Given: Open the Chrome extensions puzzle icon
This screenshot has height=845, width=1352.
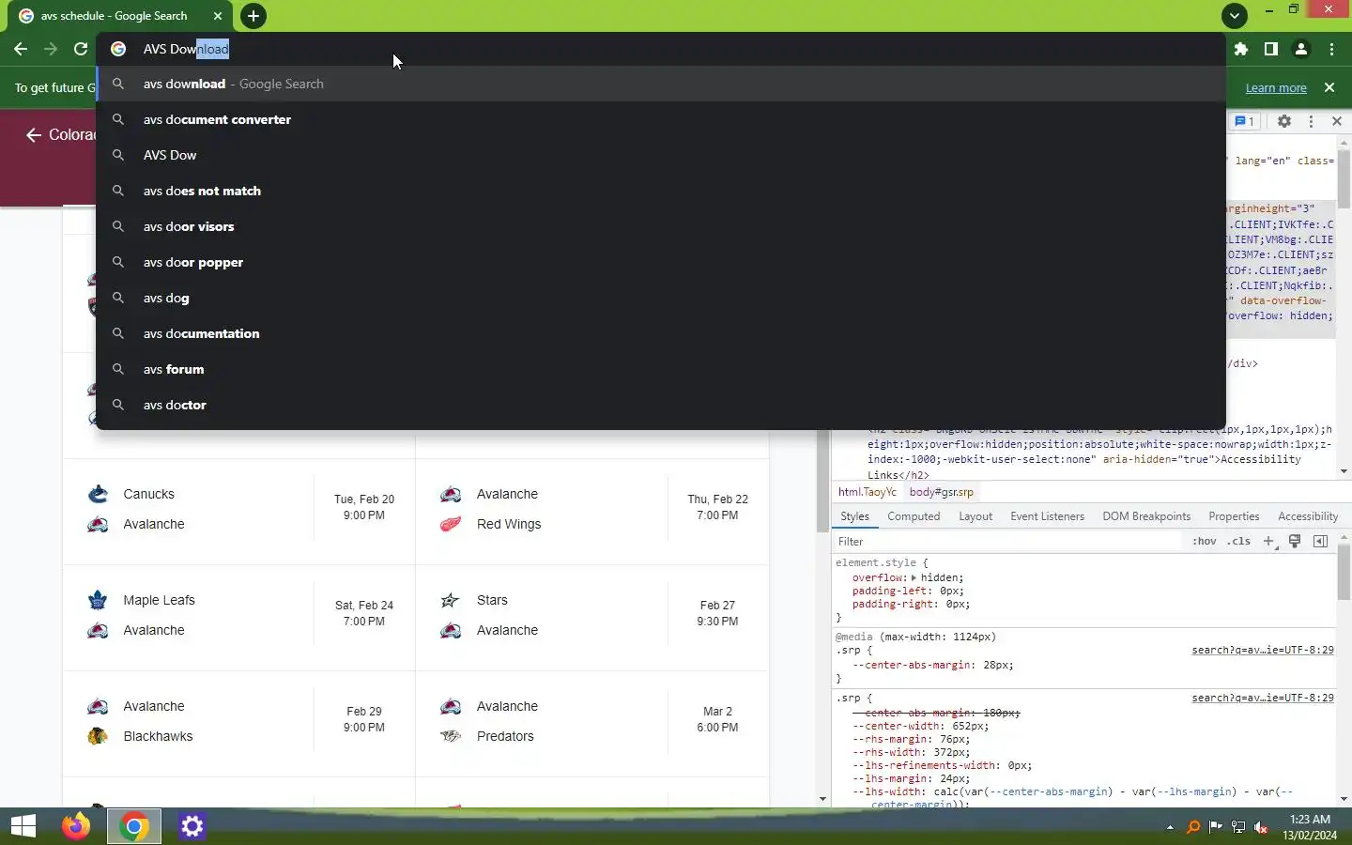Looking at the screenshot, I should point(1241,49).
